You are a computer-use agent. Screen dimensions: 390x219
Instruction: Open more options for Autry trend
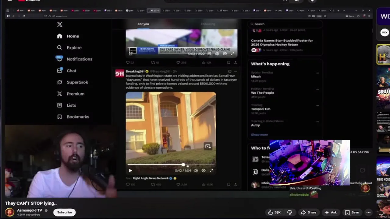[317, 122]
